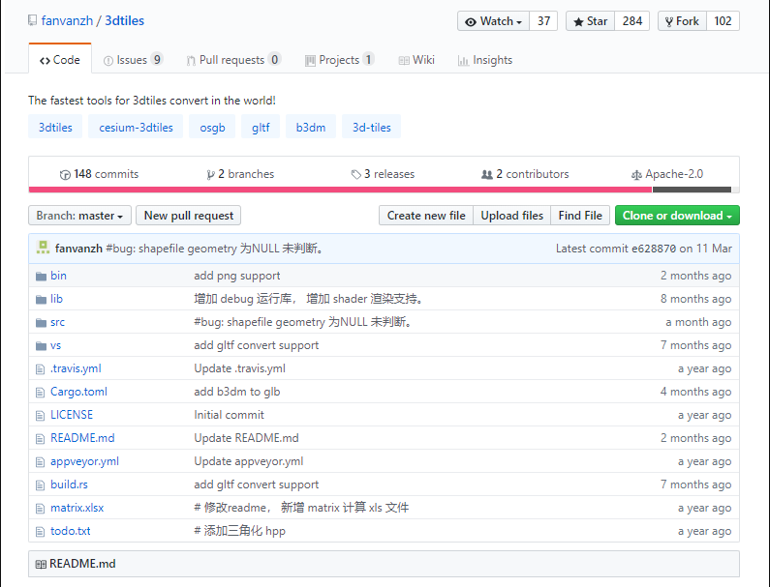Open the 'Update .travis.yml' commit message
The height and width of the screenshot is (587, 770).
click(239, 368)
